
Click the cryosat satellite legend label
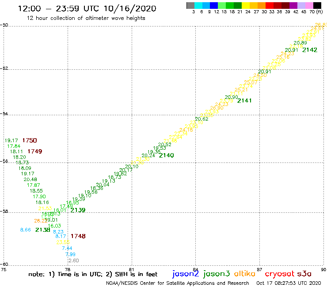279,274
